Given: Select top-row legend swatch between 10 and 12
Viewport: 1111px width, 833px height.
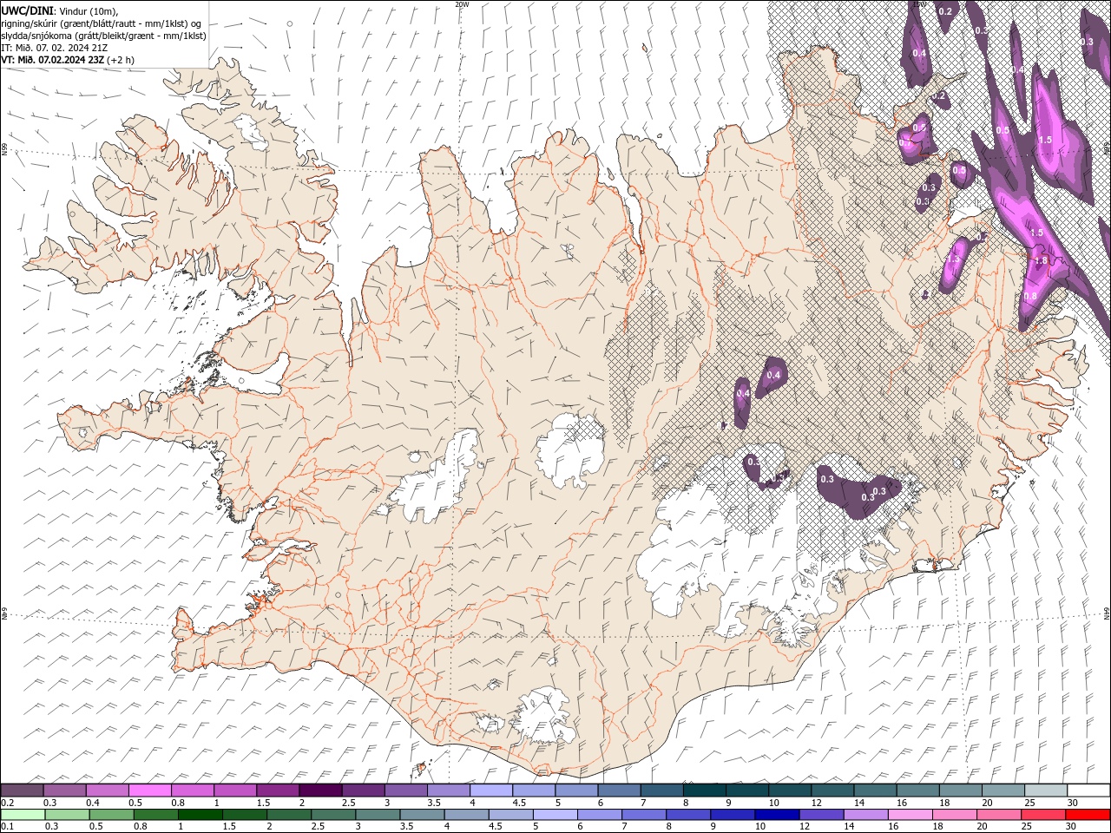Looking at the screenshot, I should coord(789,790).
